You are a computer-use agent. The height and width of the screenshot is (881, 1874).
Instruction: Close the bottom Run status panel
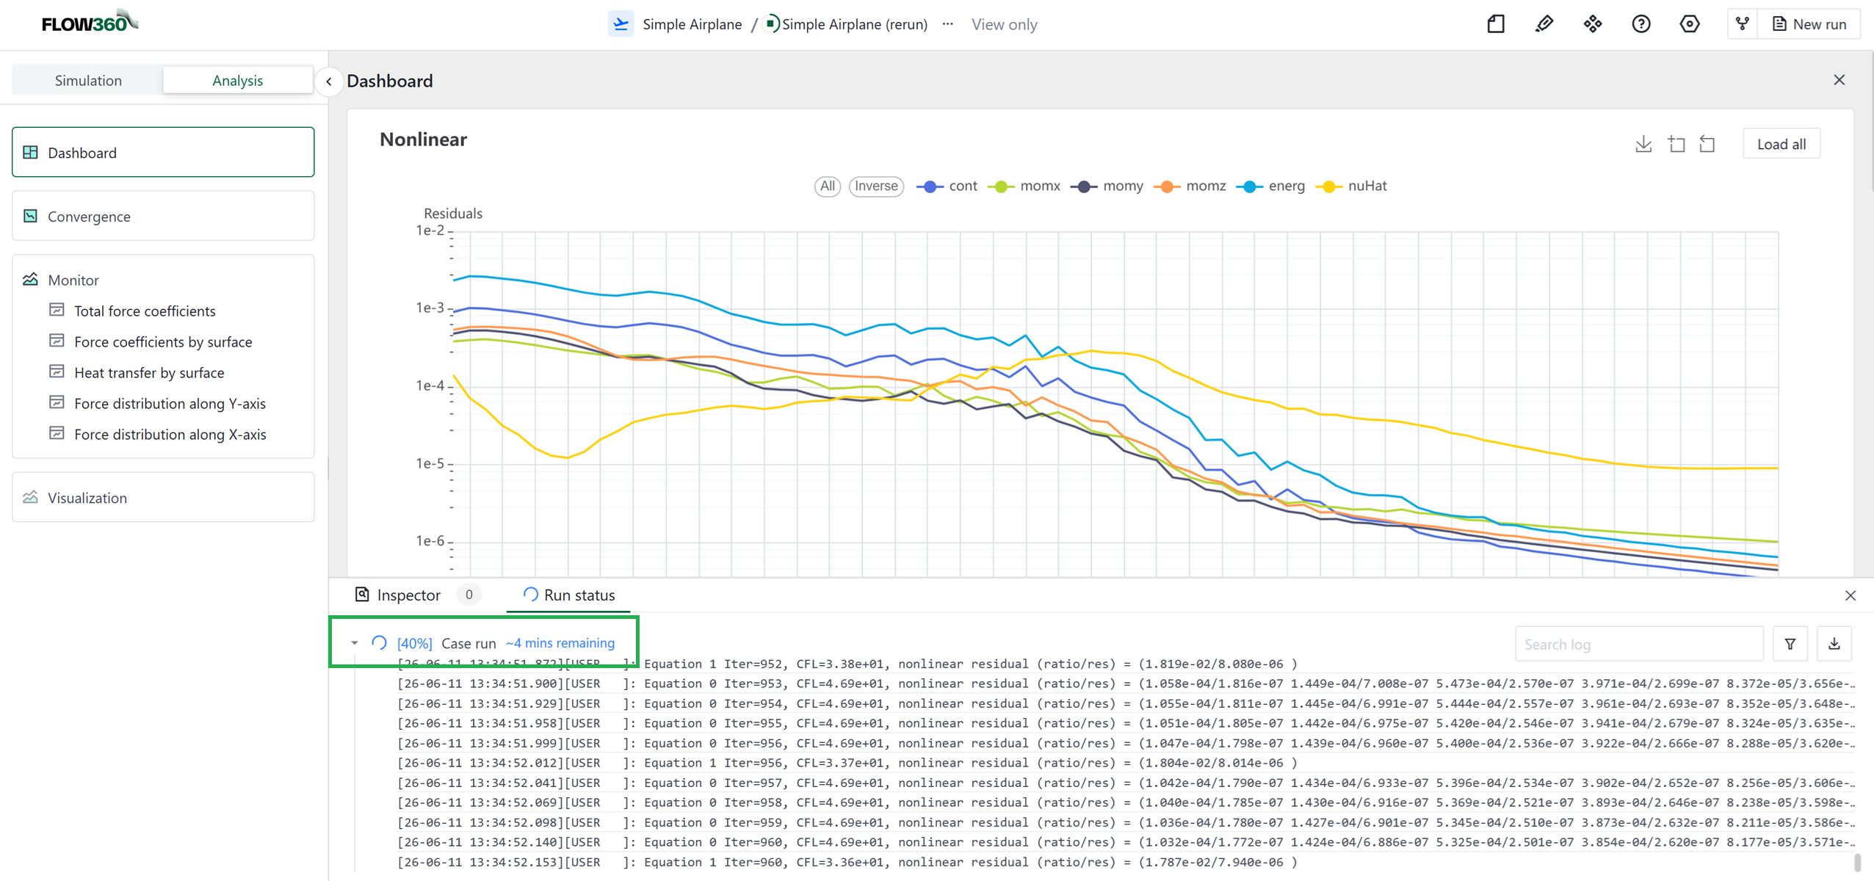click(1851, 595)
